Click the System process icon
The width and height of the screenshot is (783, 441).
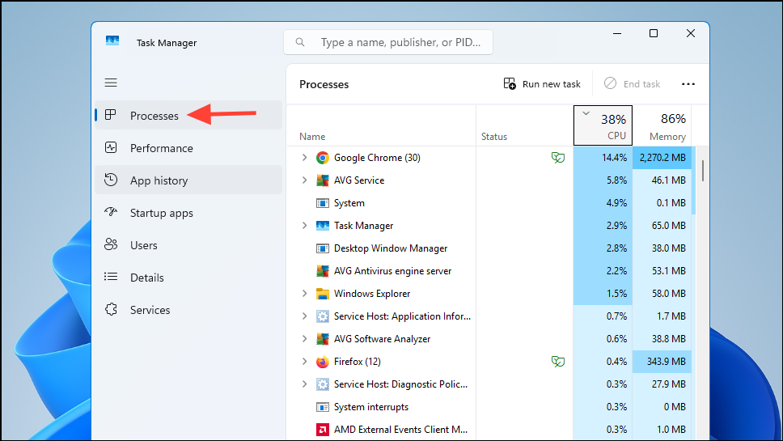[x=323, y=203]
